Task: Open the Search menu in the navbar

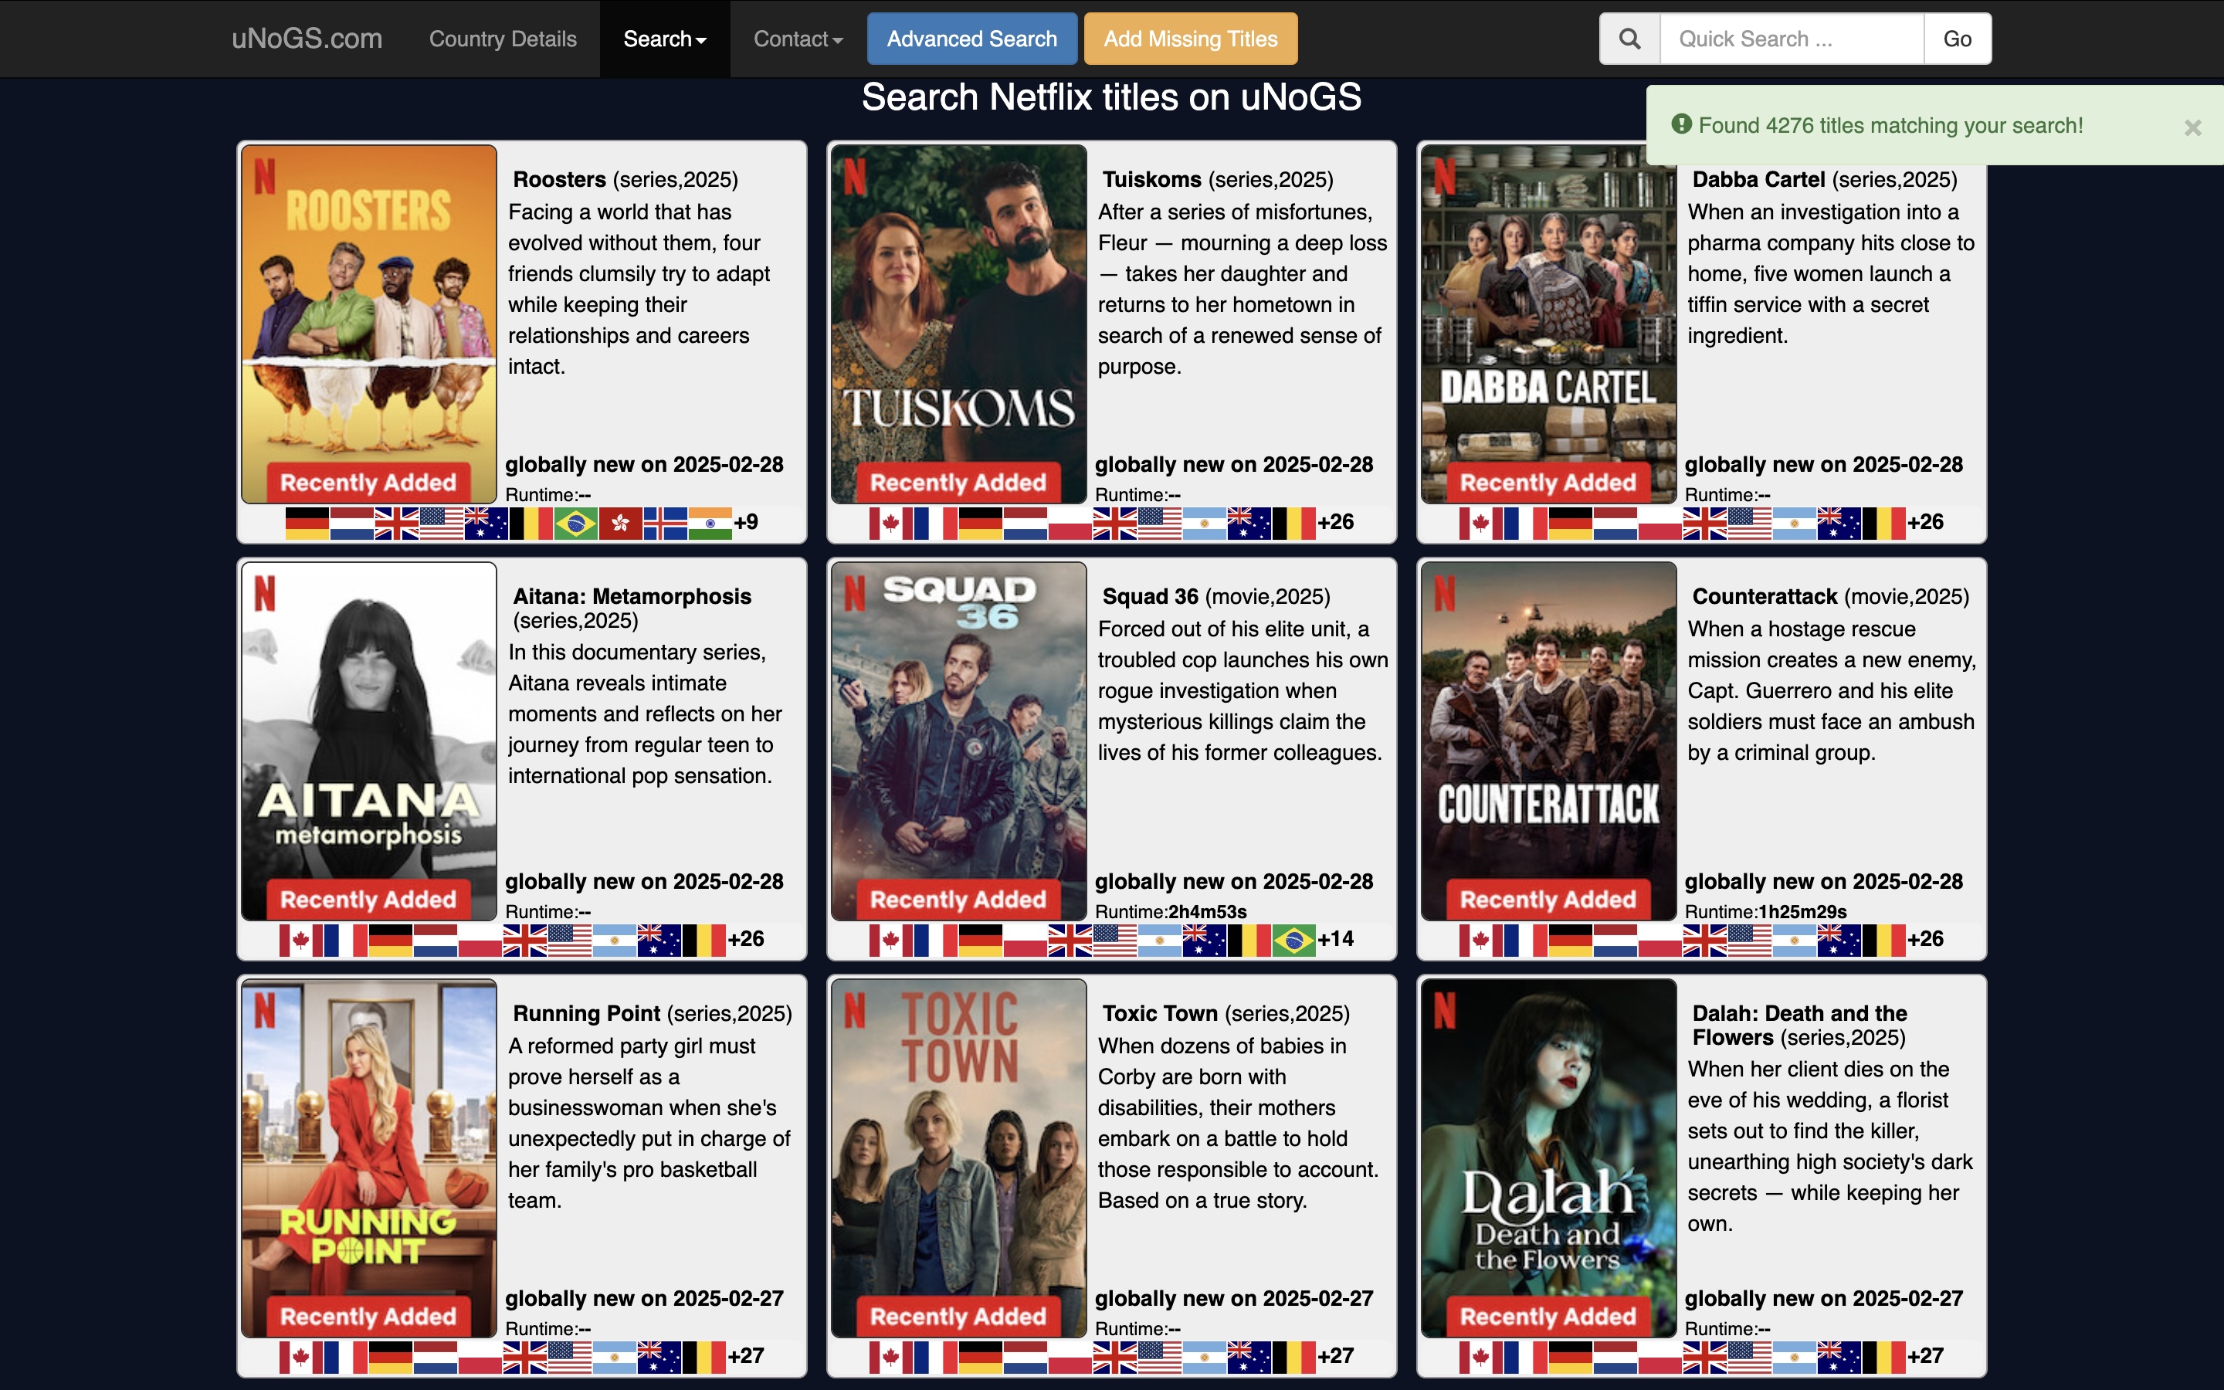Action: (x=663, y=39)
